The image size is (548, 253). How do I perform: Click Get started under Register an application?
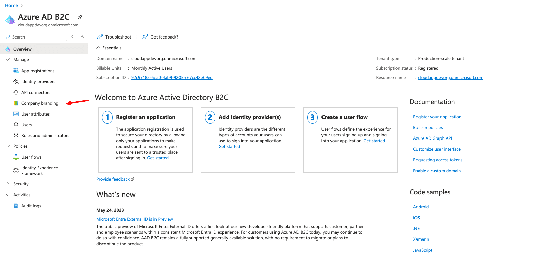[x=158, y=158]
